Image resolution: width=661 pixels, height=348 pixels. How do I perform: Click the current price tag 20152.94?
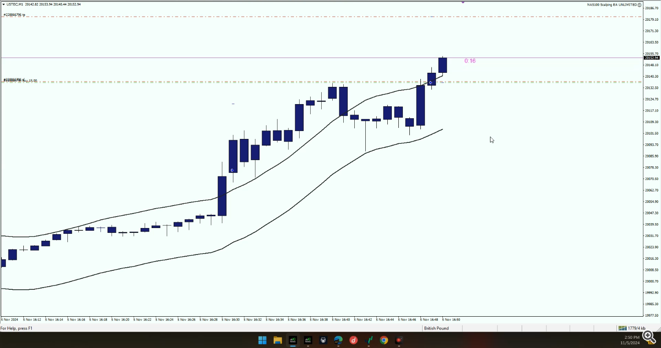coord(652,58)
